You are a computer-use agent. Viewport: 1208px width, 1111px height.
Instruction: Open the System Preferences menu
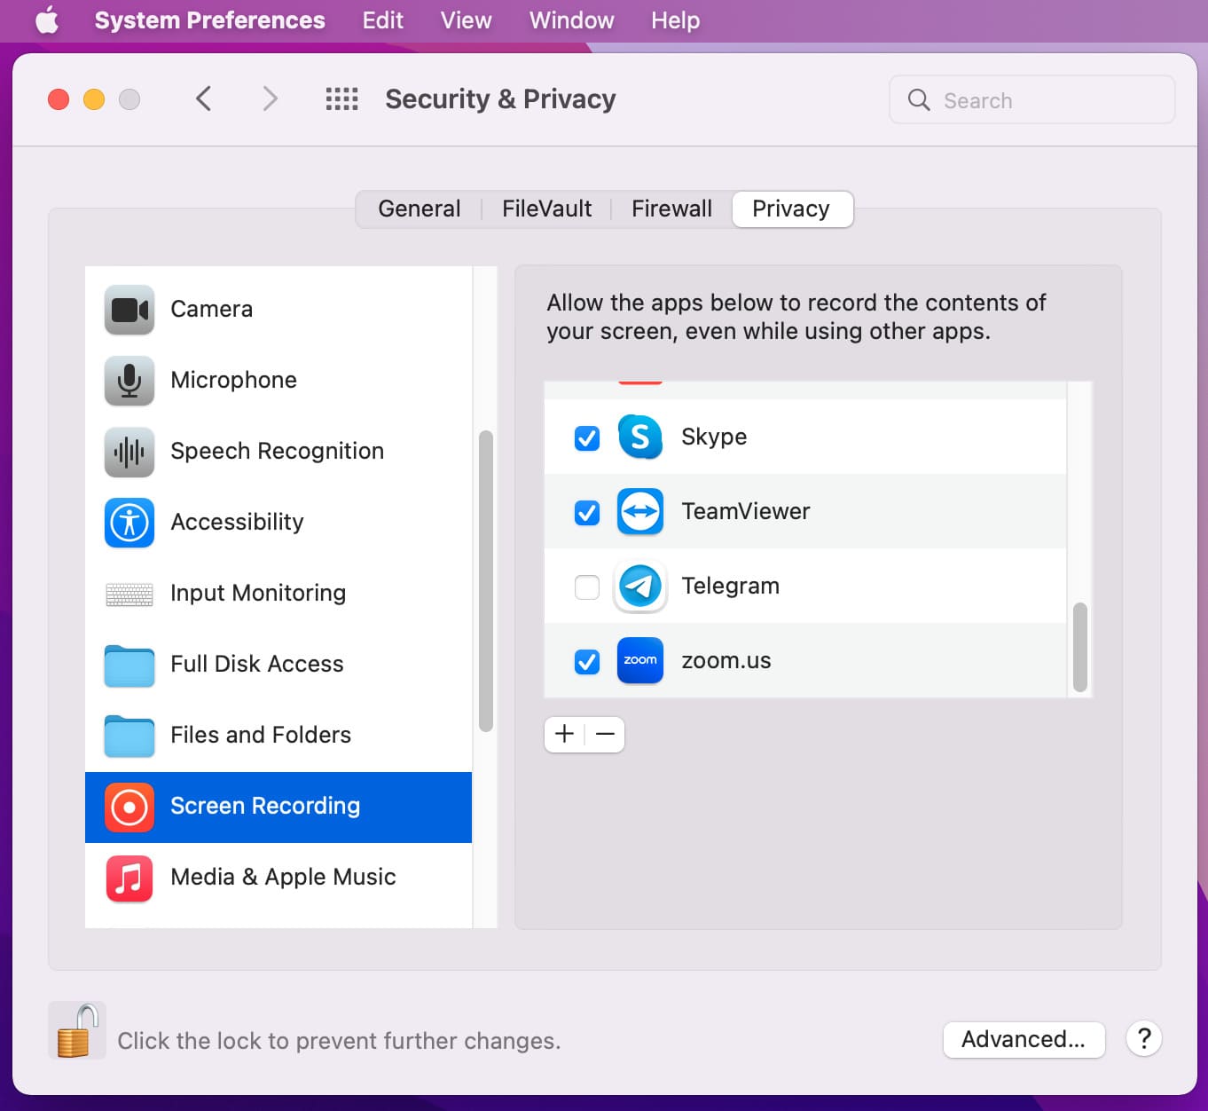point(209,20)
